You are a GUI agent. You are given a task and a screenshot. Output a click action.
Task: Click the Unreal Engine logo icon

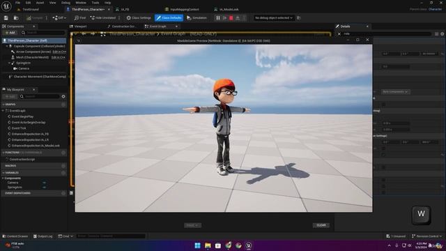[6, 6]
